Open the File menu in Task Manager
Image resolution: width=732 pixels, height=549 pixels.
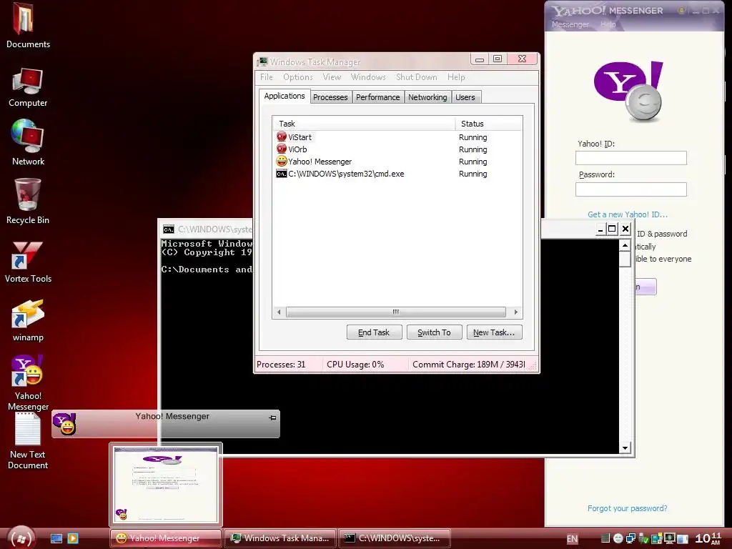267,77
